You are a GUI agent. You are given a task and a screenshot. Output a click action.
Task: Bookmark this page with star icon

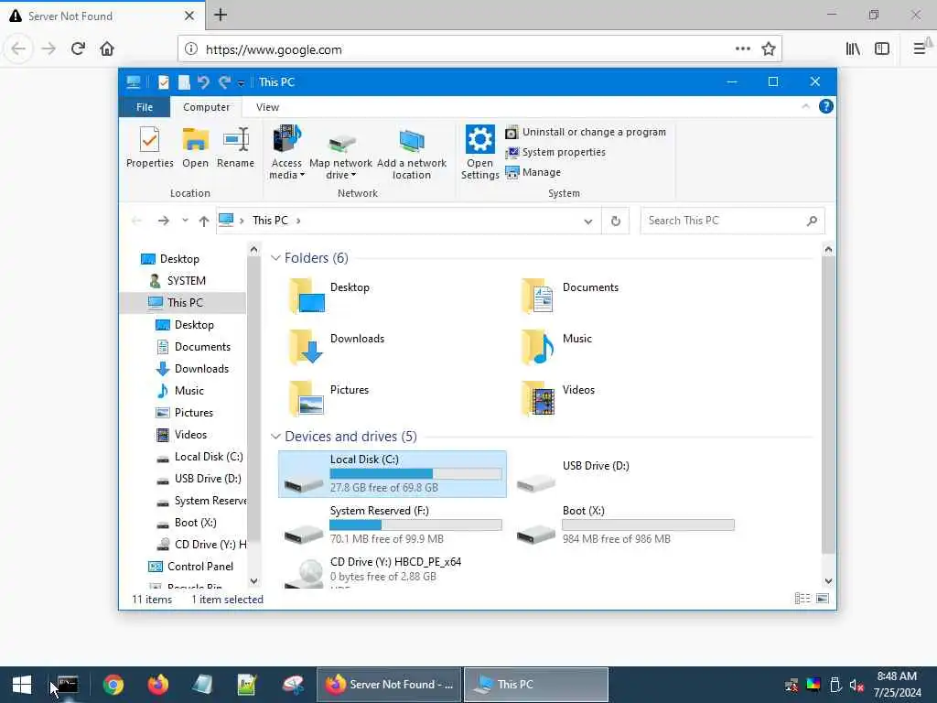pyautogui.click(x=769, y=49)
